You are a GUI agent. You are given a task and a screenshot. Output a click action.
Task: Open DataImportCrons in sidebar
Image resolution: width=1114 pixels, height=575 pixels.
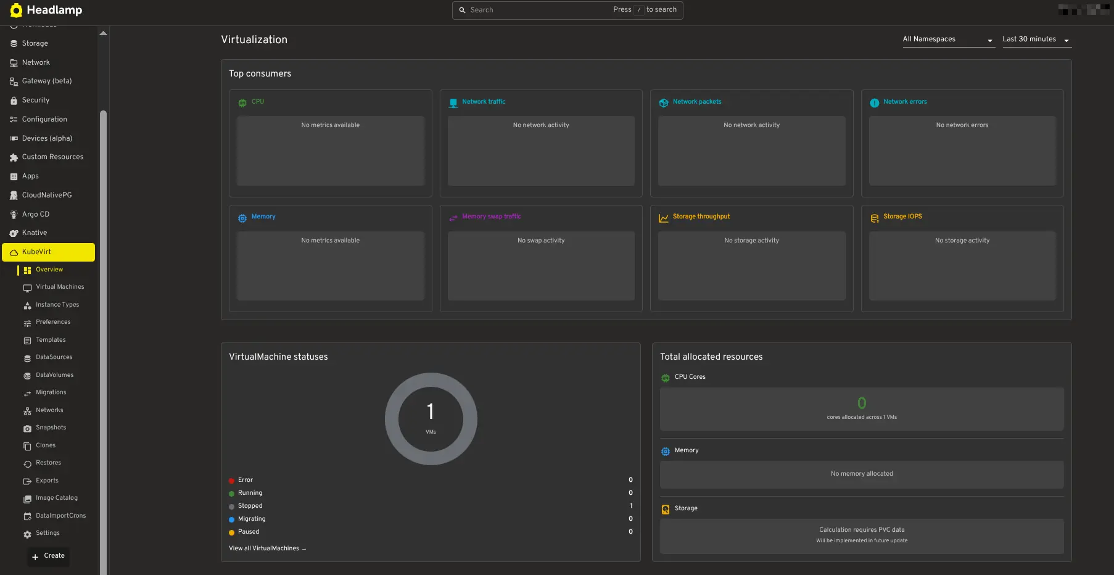(60, 516)
